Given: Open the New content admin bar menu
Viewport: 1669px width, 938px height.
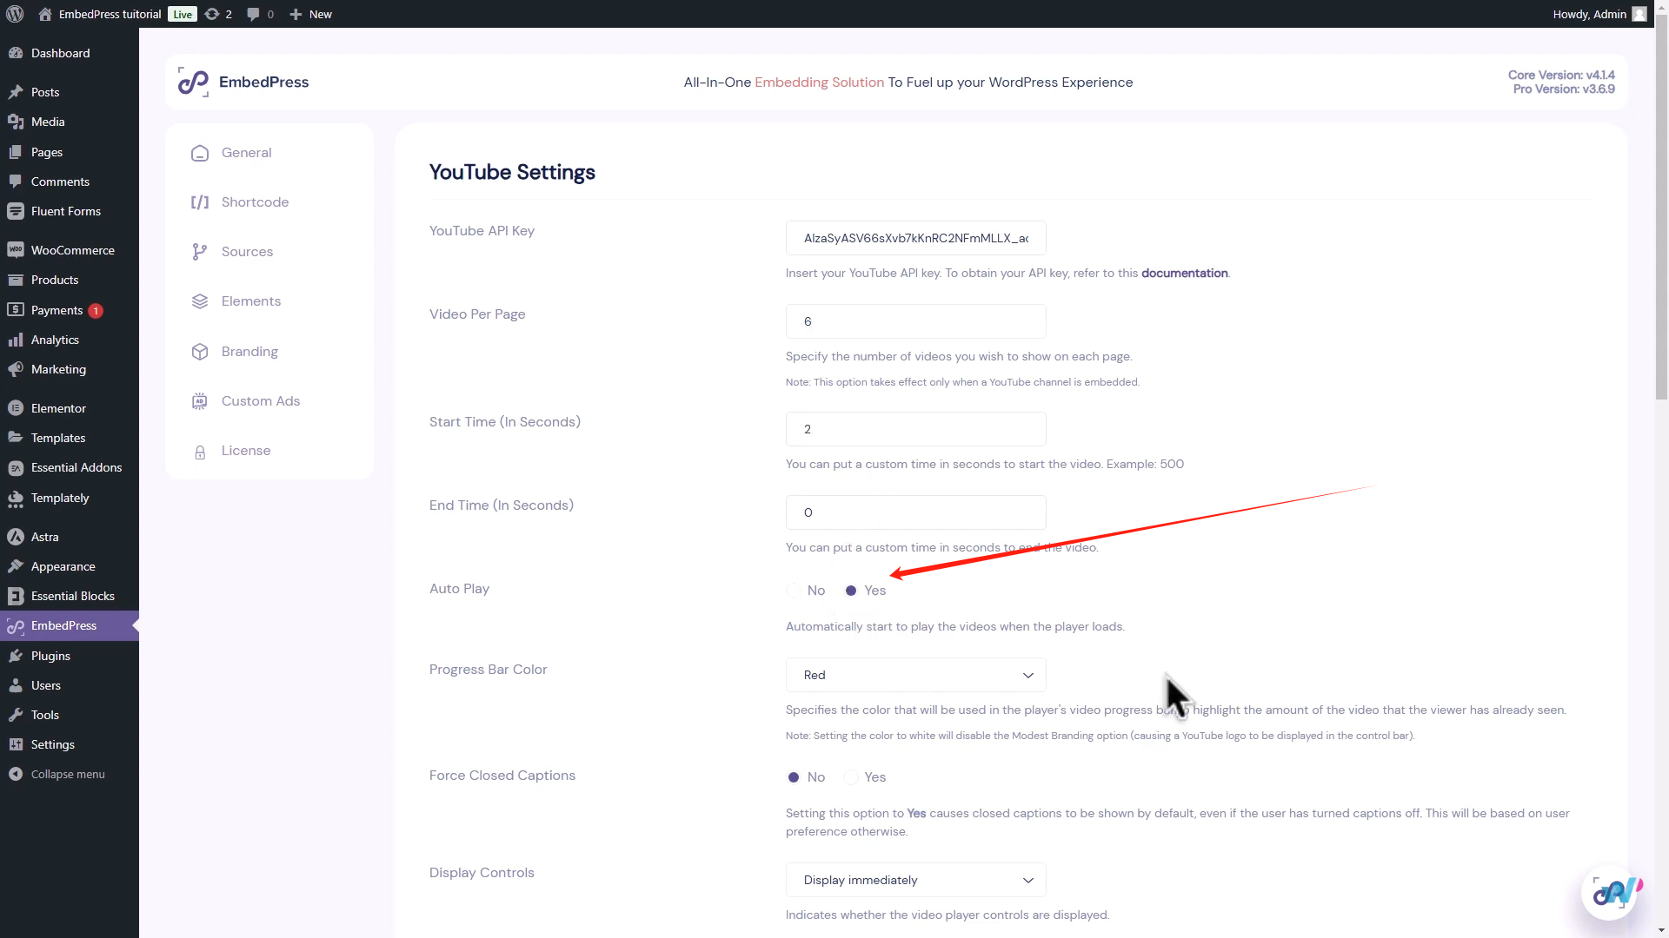Looking at the screenshot, I should [311, 14].
